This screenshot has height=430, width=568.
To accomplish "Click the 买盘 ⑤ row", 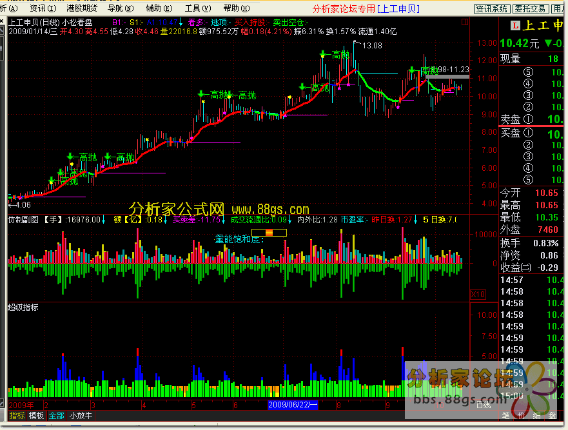I will coord(531,180).
